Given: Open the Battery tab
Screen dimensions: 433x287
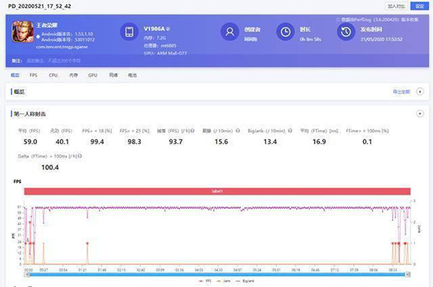Looking at the screenshot, I should click(x=132, y=75).
